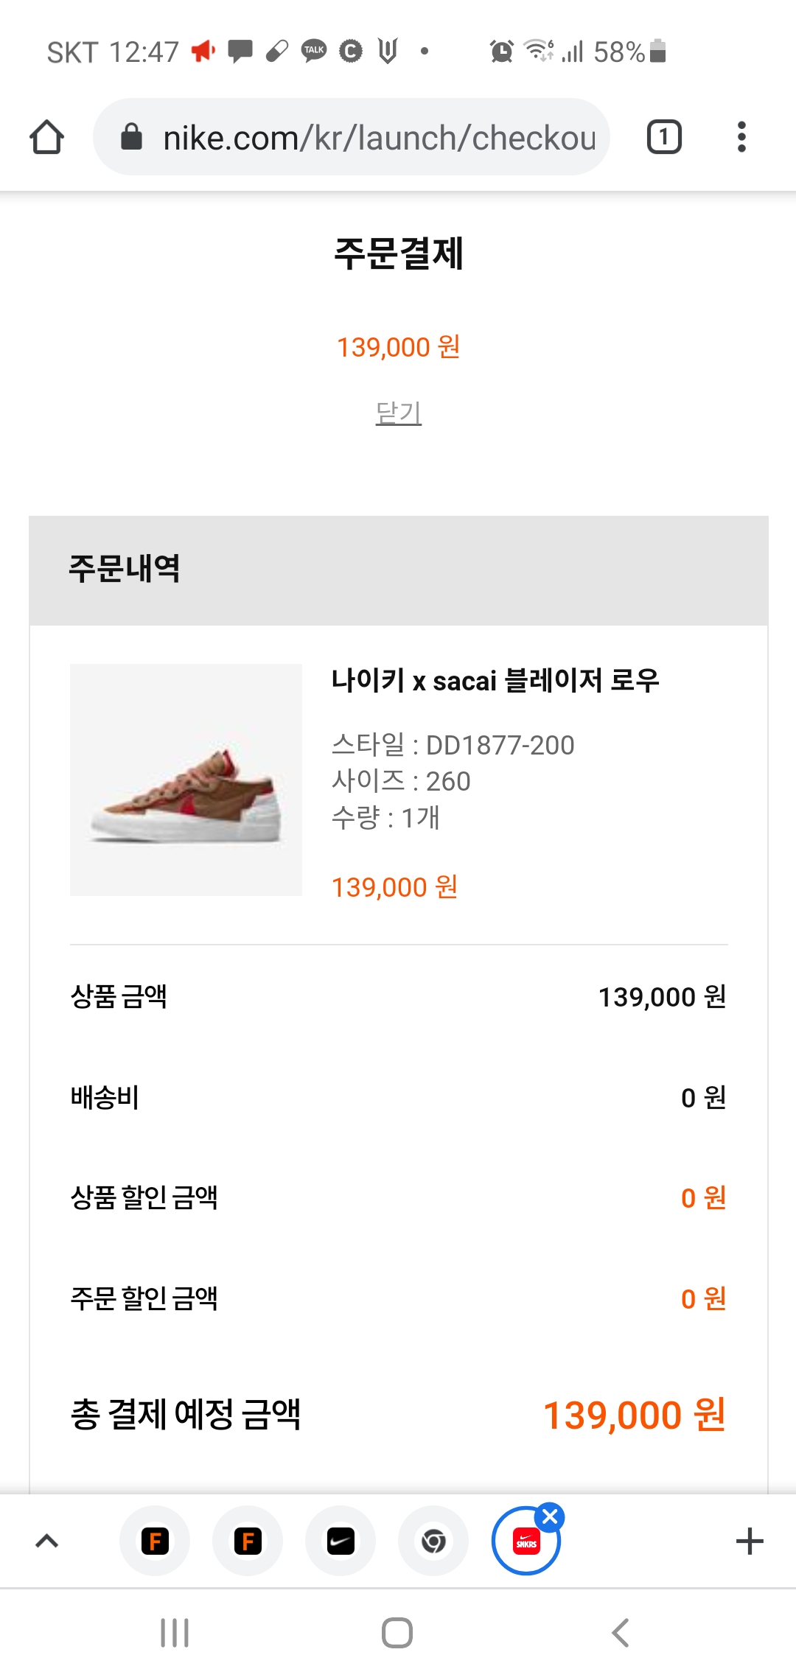Tap the 닫기 link to collapse summary
Viewport: 796px width, 1680px height.
398,413
